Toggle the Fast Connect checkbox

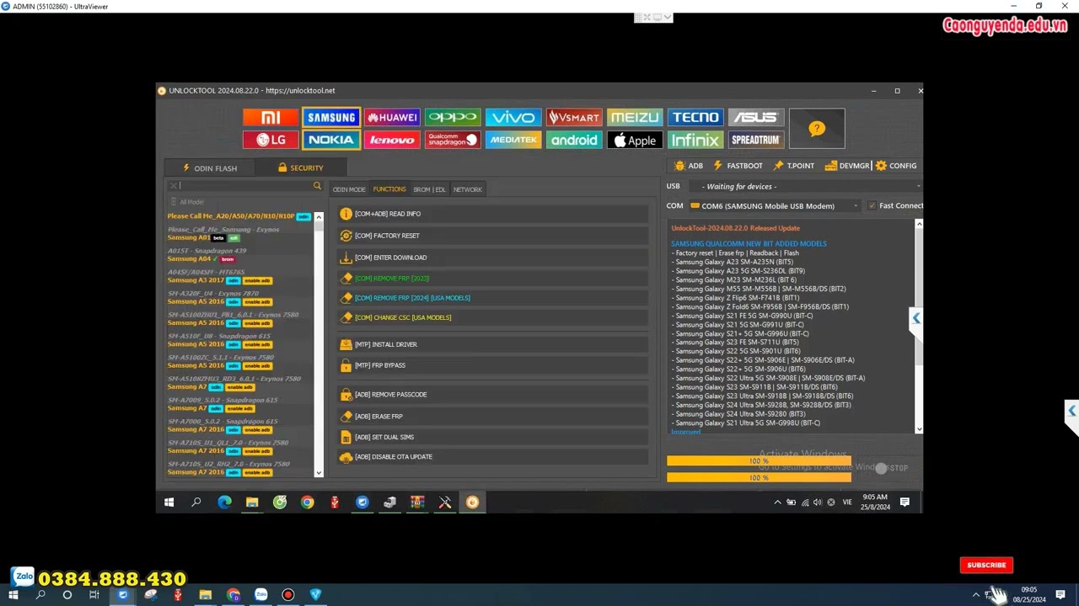(872, 205)
